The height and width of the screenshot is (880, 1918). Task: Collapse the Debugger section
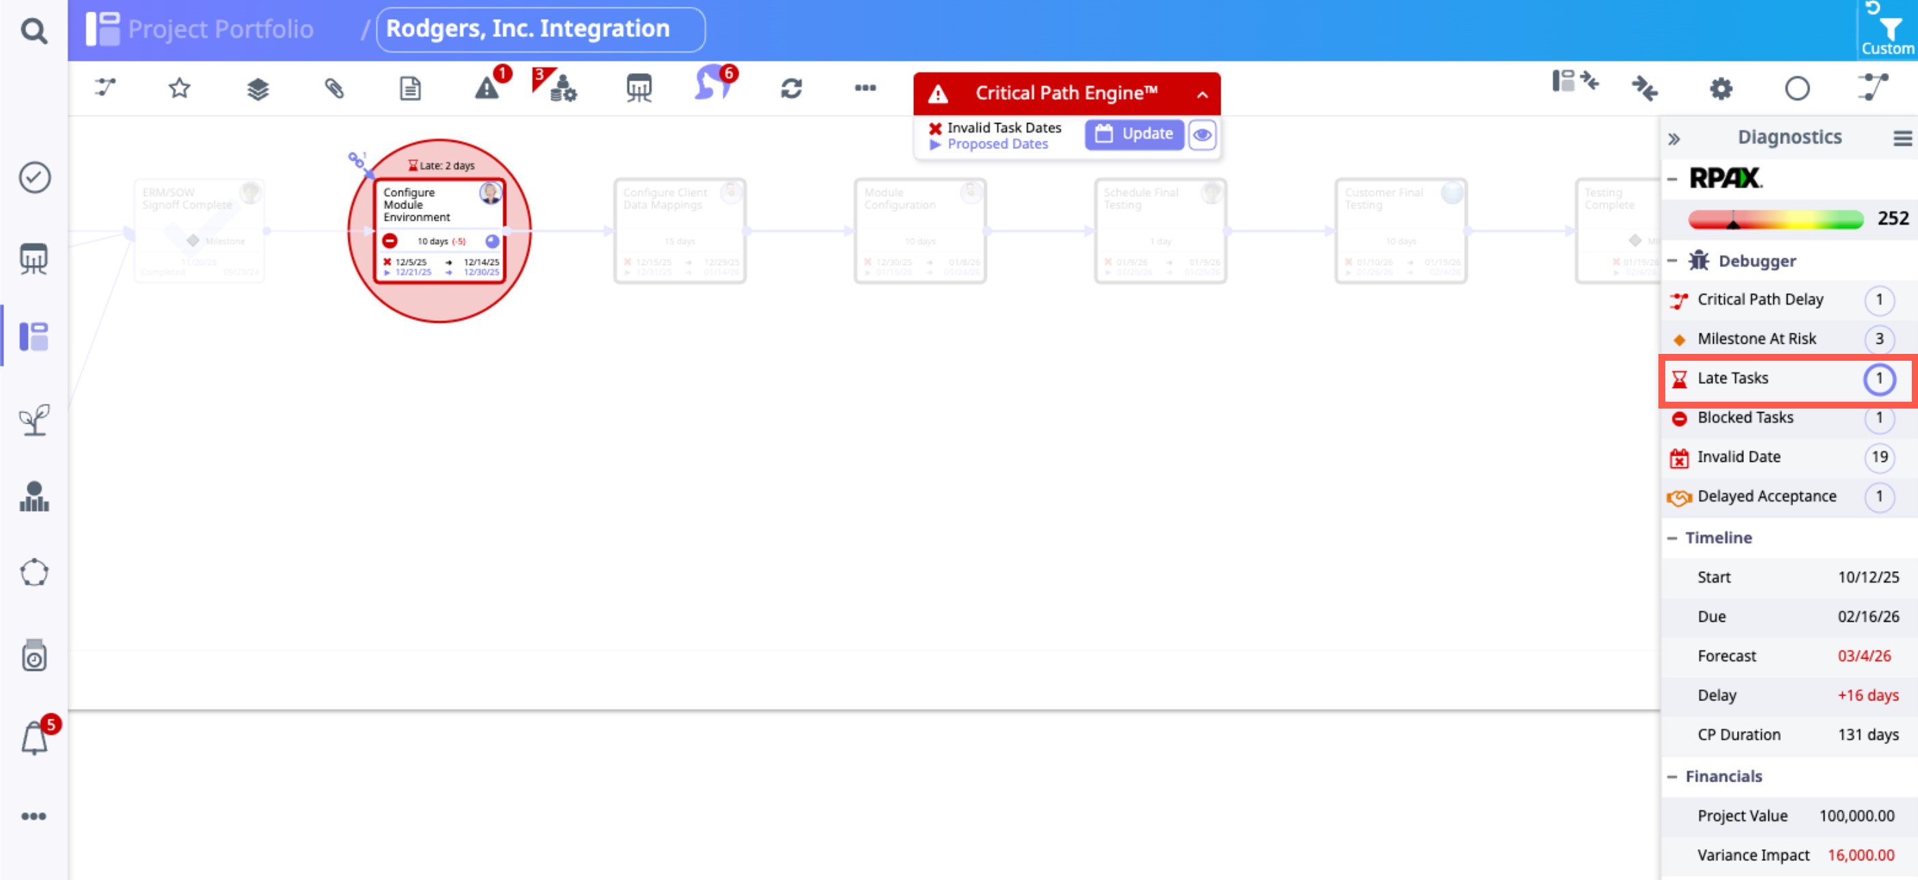(x=1673, y=260)
